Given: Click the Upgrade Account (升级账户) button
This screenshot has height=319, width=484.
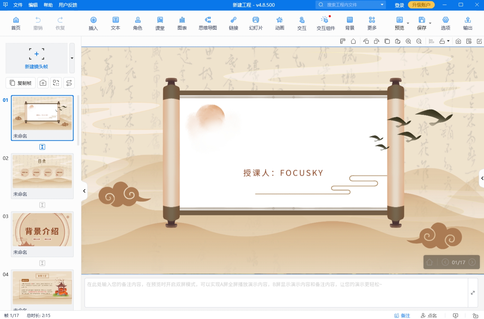Looking at the screenshot, I should click(421, 5).
